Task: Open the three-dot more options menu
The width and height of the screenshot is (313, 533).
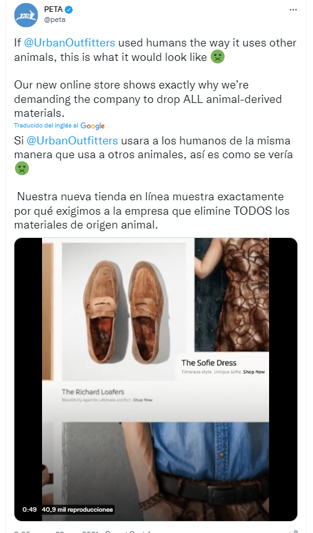Action: (x=293, y=10)
